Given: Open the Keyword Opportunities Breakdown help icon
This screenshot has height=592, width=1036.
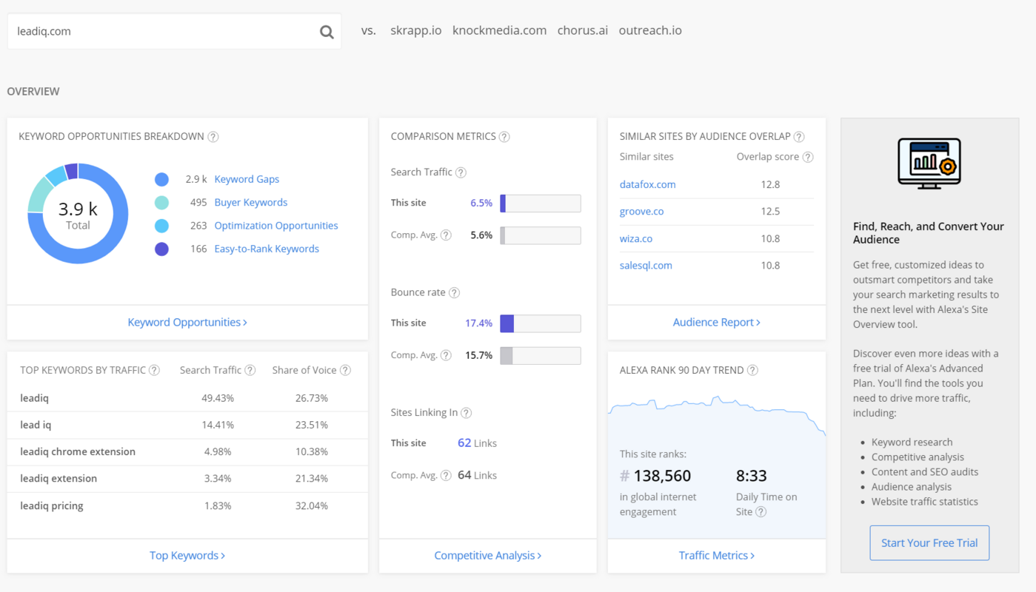Looking at the screenshot, I should (213, 136).
